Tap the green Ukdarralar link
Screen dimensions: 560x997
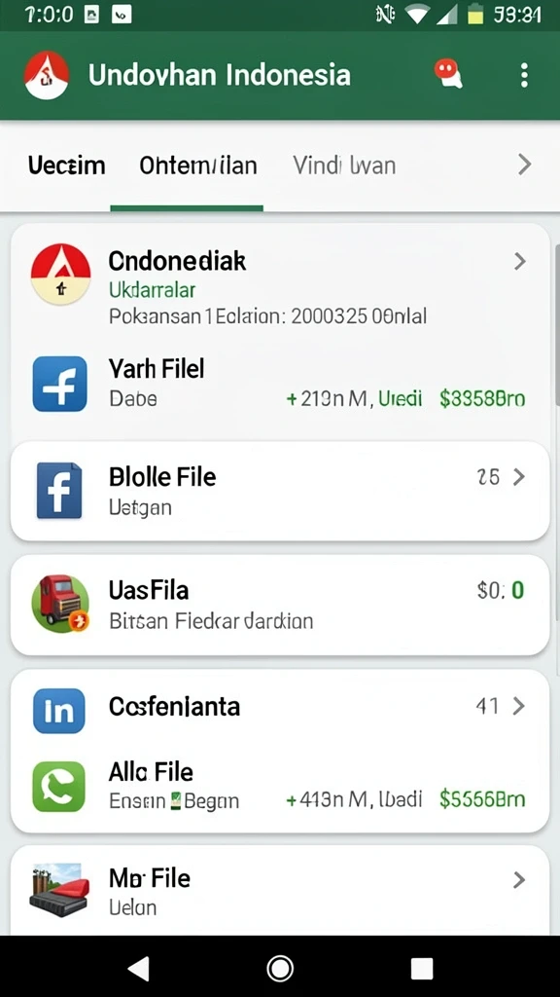pyautogui.click(x=153, y=290)
